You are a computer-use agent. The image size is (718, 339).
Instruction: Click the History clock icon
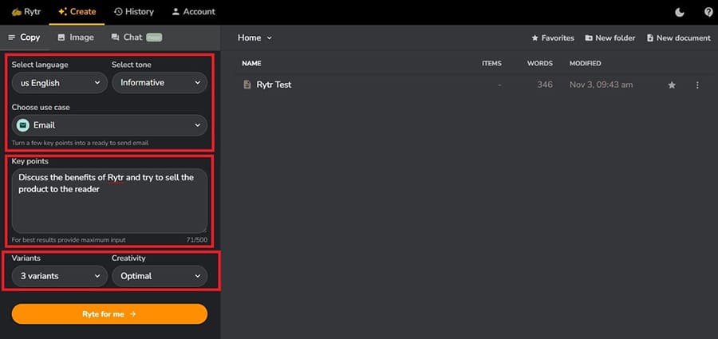pyautogui.click(x=118, y=12)
